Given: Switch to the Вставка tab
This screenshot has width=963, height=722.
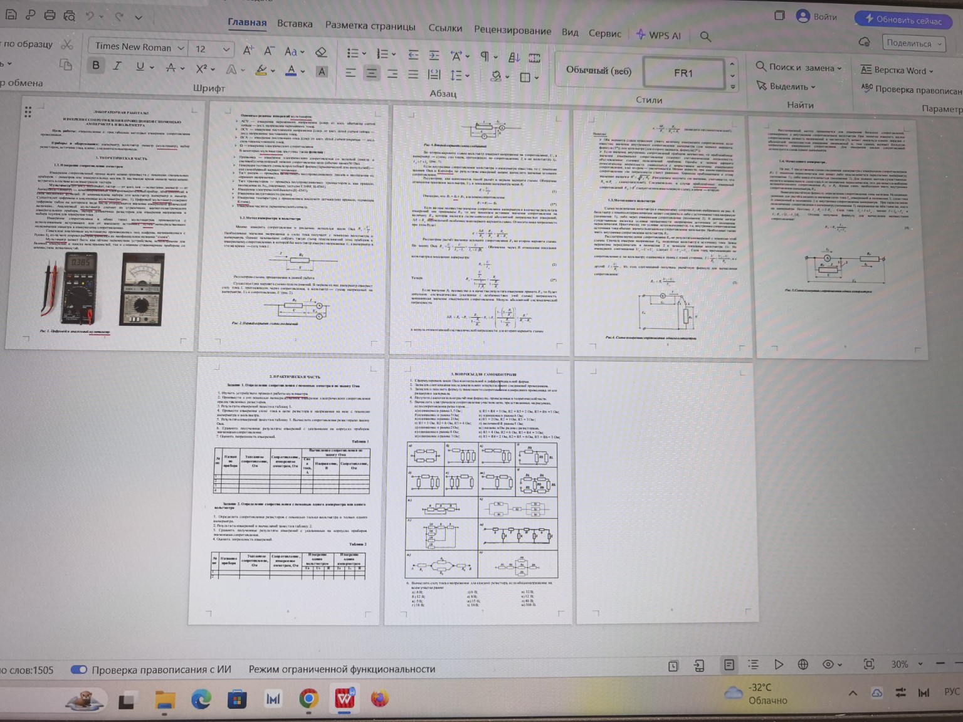Looking at the screenshot, I should coord(295,24).
